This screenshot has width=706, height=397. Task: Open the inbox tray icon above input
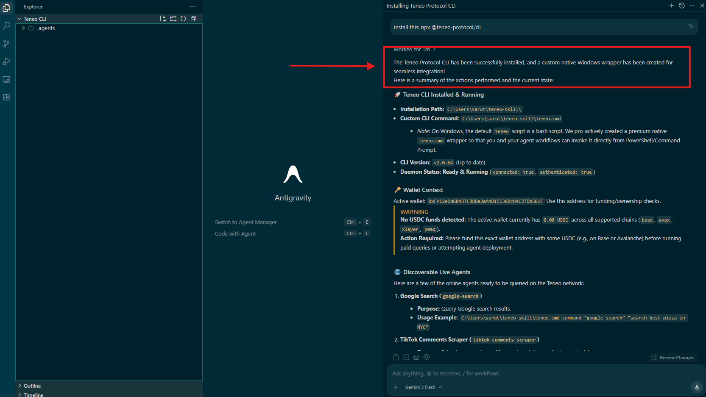(416, 357)
